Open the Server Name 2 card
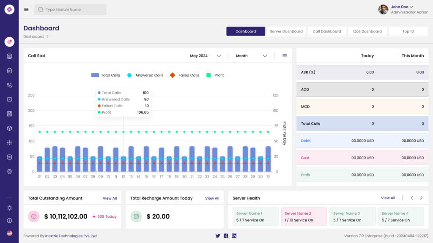433x243 pixels. point(304,216)
